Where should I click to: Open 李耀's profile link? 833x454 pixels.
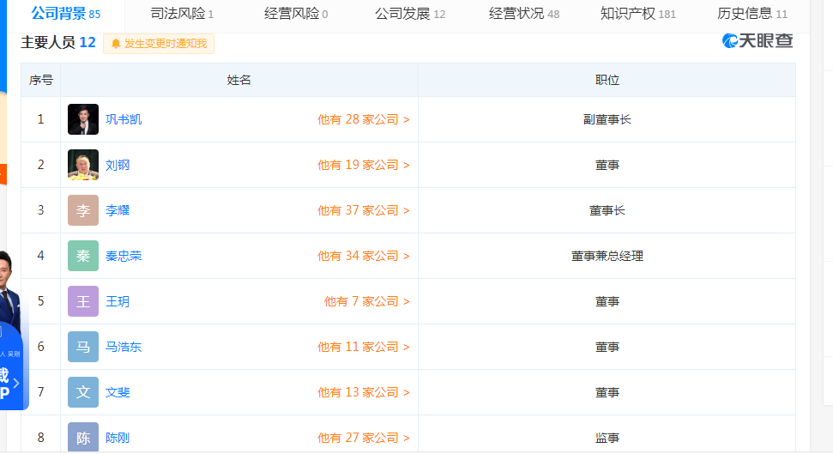pyautogui.click(x=118, y=210)
